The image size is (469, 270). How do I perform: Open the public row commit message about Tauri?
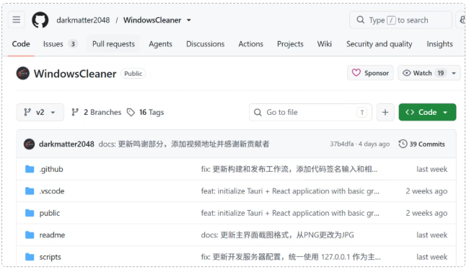pos(290,213)
